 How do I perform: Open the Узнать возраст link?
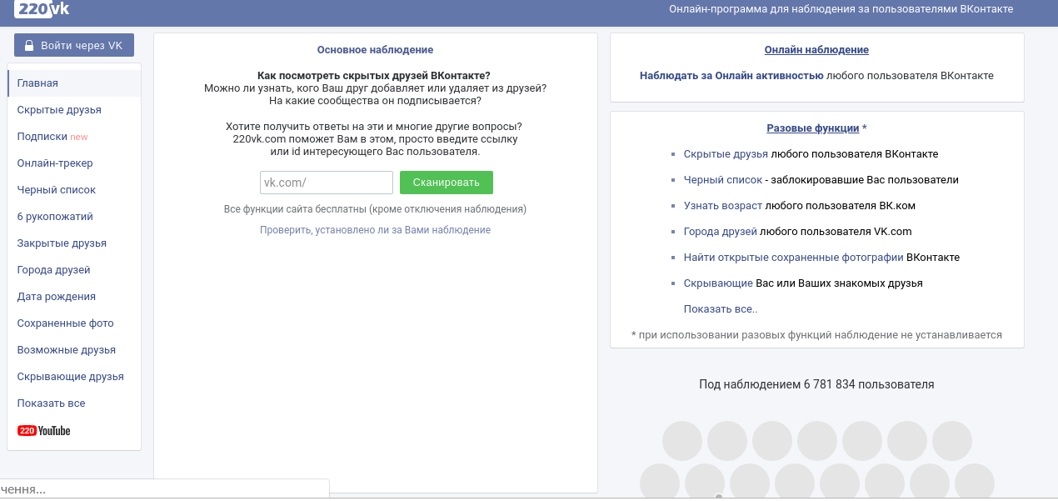[723, 206]
